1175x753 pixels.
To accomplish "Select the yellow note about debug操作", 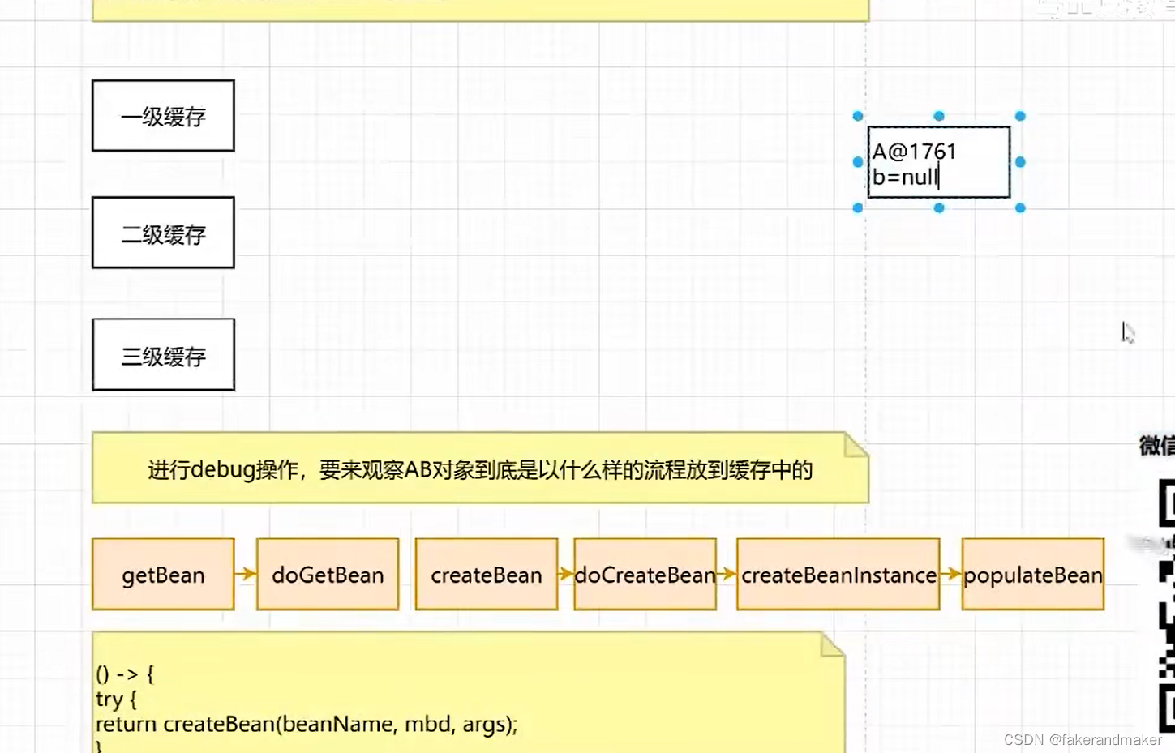I will [x=480, y=468].
